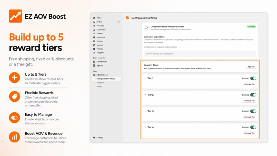Open Settings at sidebar bottom
Screen dimensions: 277x156
pyautogui.click(x=100, y=138)
